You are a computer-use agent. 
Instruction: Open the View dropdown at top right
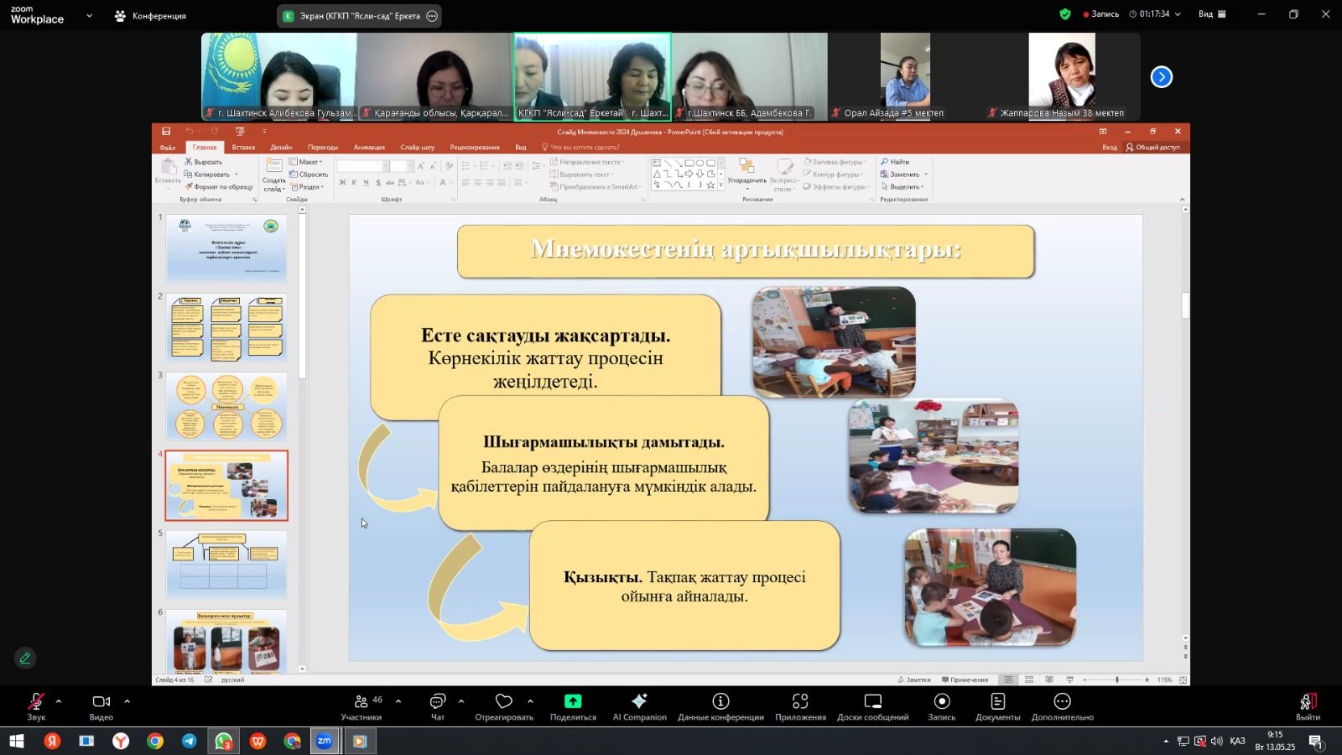pos(1212,14)
